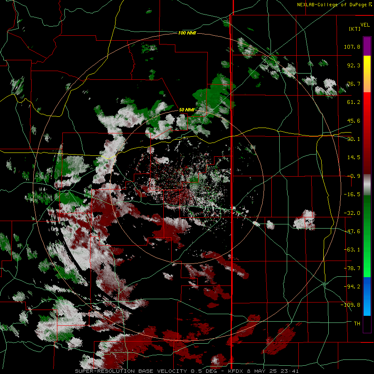Screen dimensions: 374x374
Task: Select the 14.5 legend value
Action: pyautogui.click(x=354, y=157)
